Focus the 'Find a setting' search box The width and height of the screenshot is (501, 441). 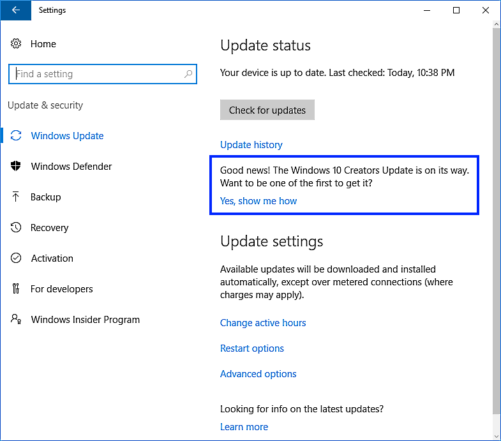click(96, 74)
